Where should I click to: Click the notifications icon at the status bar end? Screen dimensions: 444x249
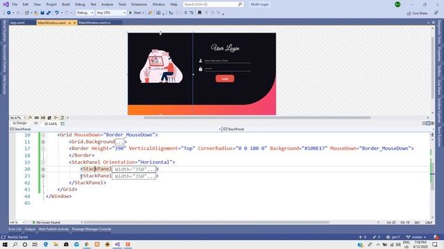tap(436, 237)
